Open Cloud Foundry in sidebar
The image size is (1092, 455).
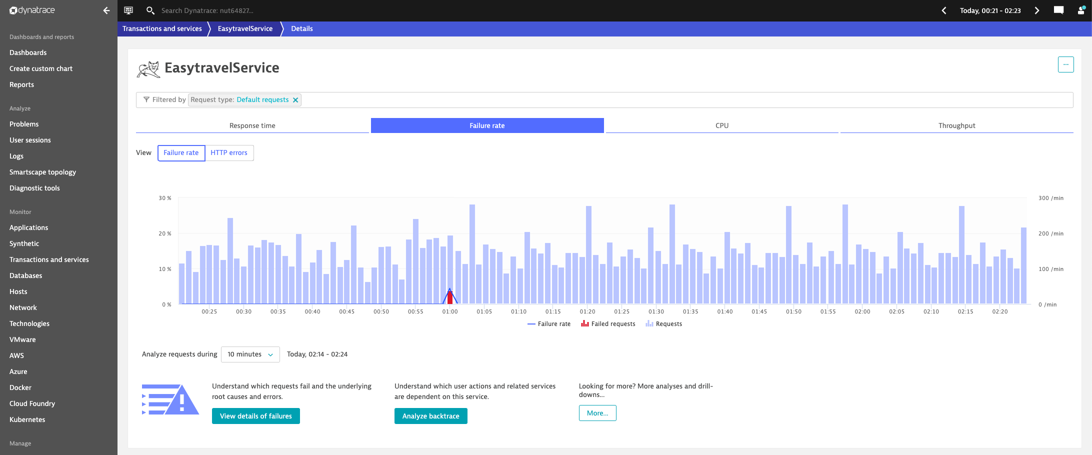[32, 403]
